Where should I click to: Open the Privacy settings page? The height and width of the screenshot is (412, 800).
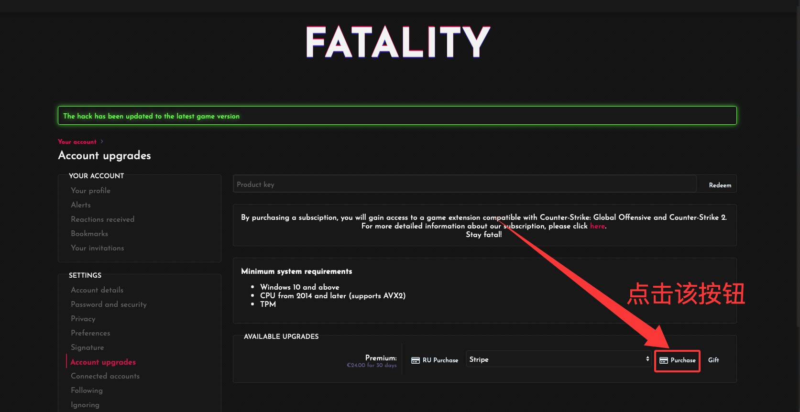(x=83, y=319)
